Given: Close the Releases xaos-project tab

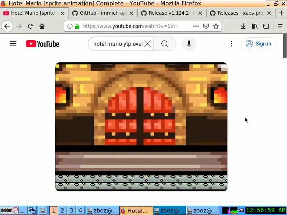Looking at the screenshot, I should [269, 13].
